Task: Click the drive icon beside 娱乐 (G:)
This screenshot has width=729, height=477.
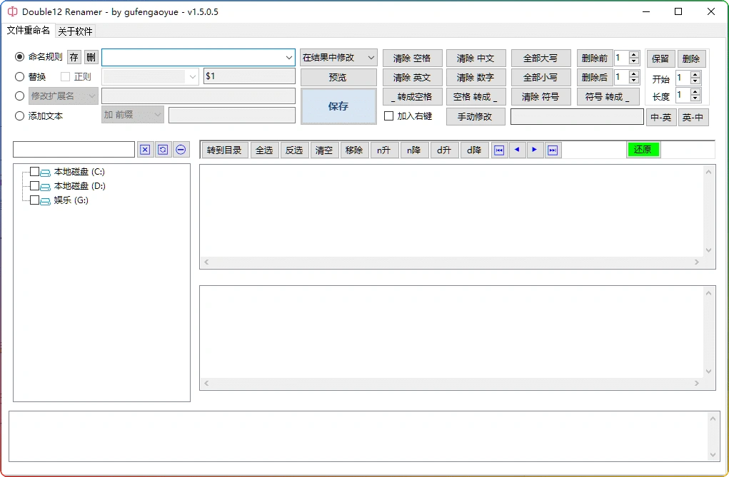Action: (x=44, y=200)
